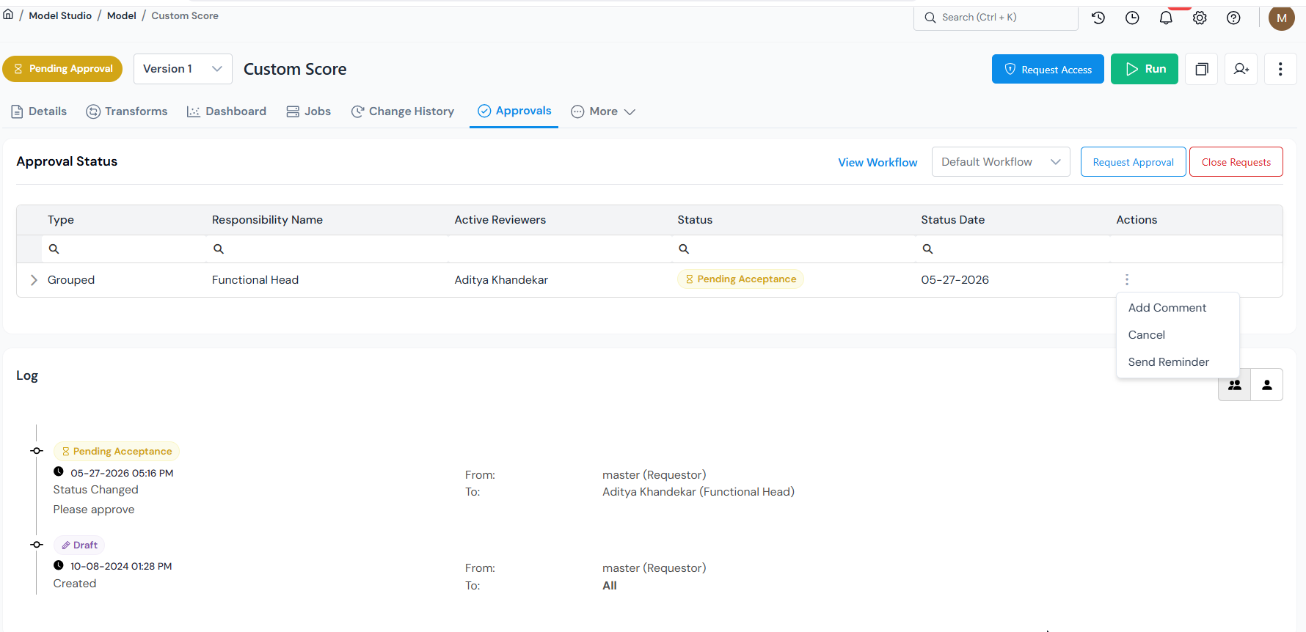Click Pending Acceptance timeline marker node
This screenshot has height=632, width=1306.
37,451
